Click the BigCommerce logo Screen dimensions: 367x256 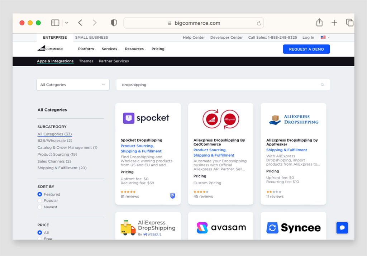click(x=50, y=48)
